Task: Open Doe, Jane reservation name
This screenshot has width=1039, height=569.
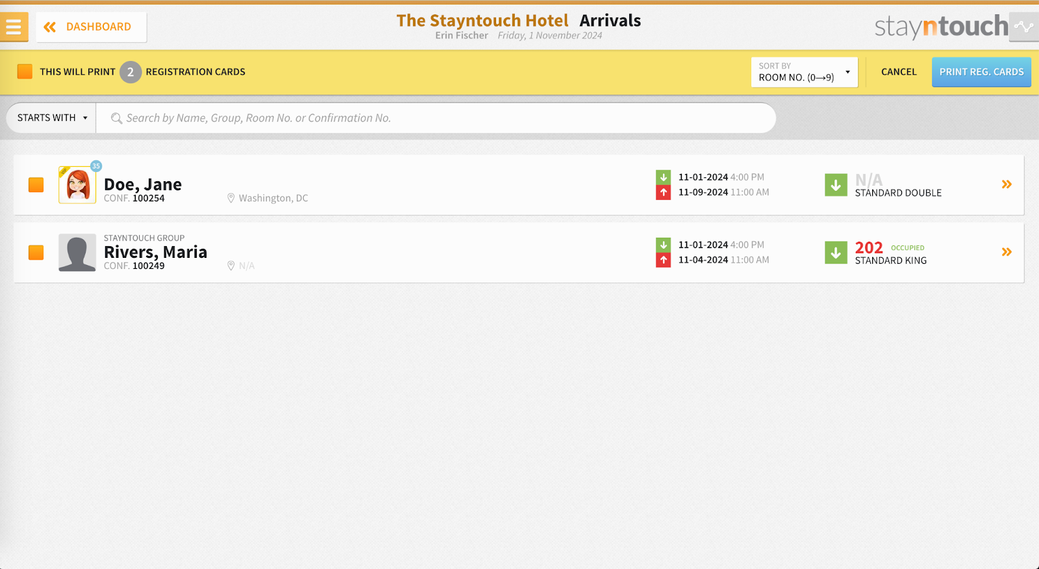Action: point(143,184)
